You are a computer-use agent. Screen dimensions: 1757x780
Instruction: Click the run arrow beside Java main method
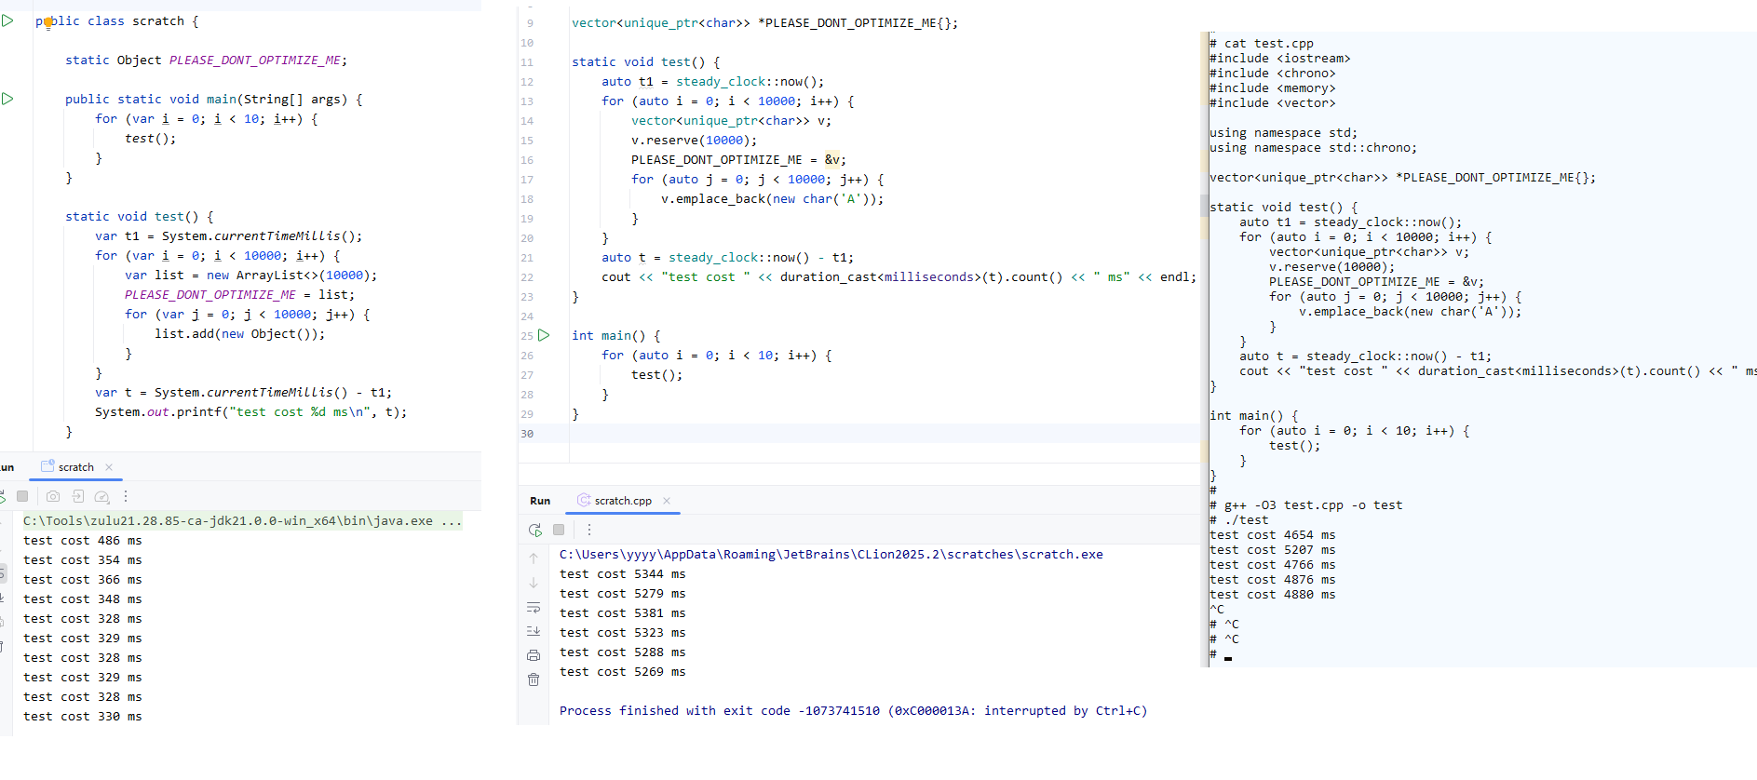click(x=7, y=99)
